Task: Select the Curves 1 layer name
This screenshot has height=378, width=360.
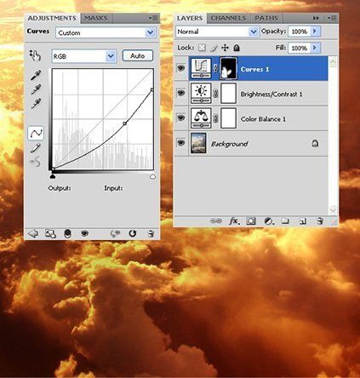Action: tap(254, 69)
